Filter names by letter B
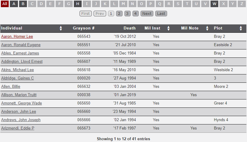 pos(23,4)
